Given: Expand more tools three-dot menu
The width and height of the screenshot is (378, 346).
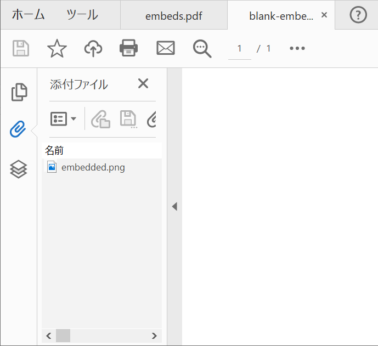Looking at the screenshot, I should click(297, 48).
